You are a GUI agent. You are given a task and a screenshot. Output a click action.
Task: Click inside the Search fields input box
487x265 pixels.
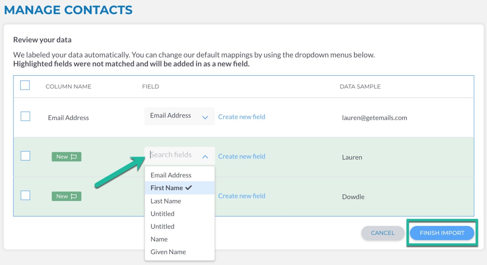[x=171, y=155]
